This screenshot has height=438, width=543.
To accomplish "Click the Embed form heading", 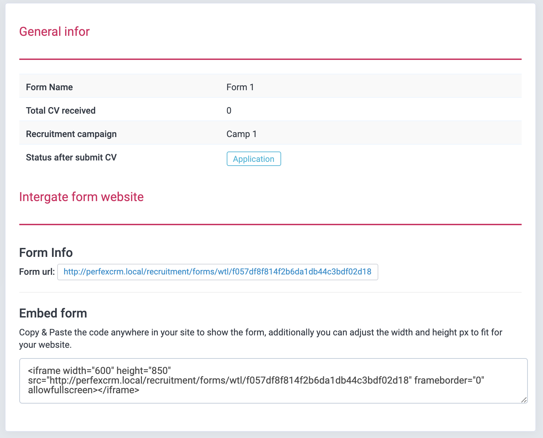I will pos(53,313).
